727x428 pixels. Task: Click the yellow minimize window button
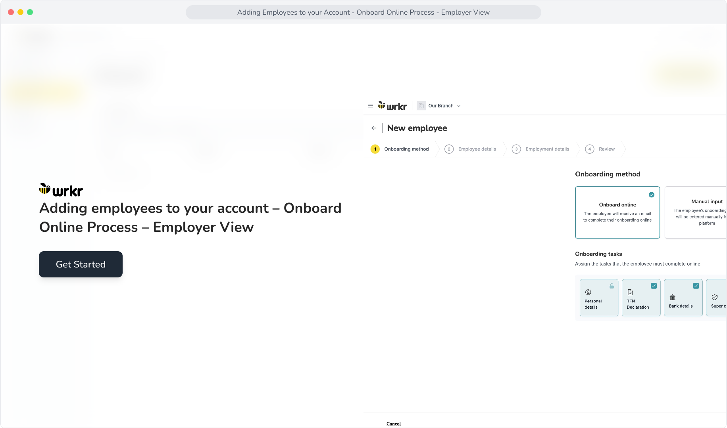21,12
